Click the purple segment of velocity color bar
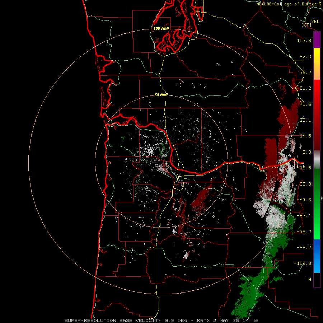This screenshot has height=323, width=323. tap(317, 40)
